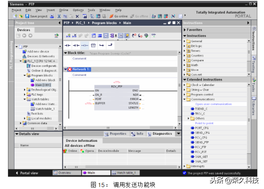Click the delete network icon in the editor toolbar
This screenshot has height=189, width=264.
coord(74,36)
